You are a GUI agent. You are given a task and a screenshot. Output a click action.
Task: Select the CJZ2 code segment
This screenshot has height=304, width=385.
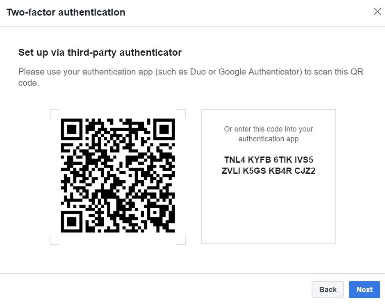coord(305,171)
